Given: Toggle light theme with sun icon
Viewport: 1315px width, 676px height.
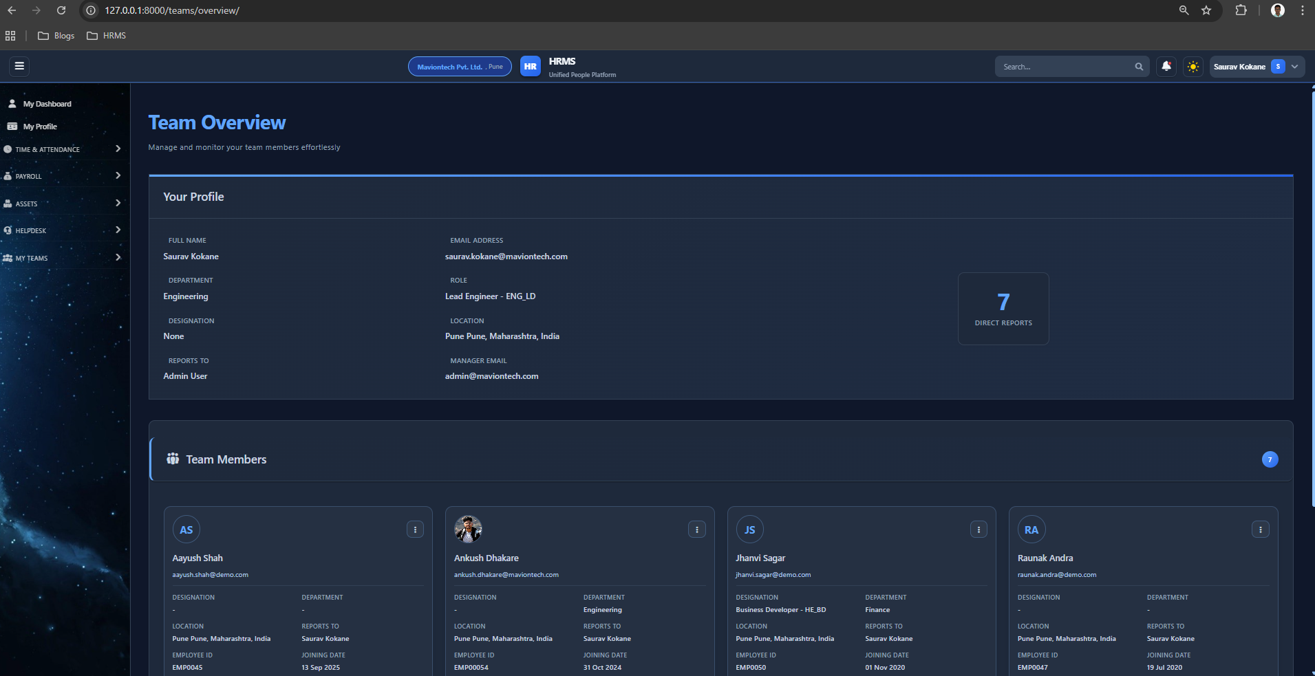Looking at the screenshot, I should [x=1193, y=67].
